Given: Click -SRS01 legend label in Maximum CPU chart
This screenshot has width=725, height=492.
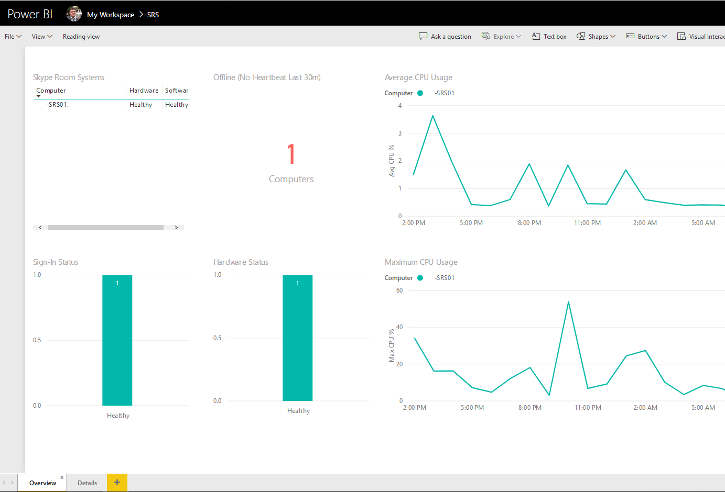Looking at the screenshot, I should 445,278.
